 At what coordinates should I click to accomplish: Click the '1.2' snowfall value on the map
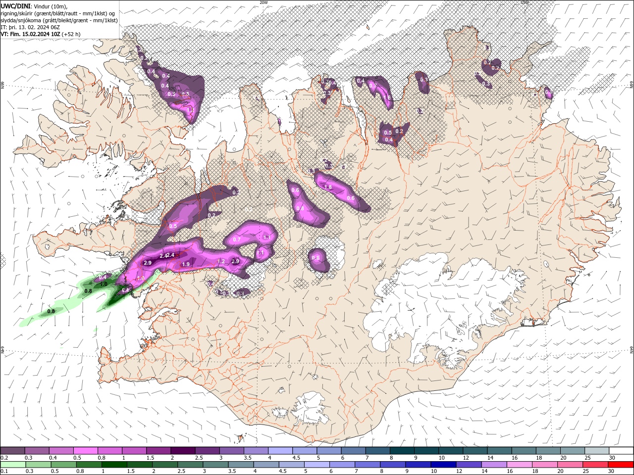pyautogui.click(x=221, y=261)
